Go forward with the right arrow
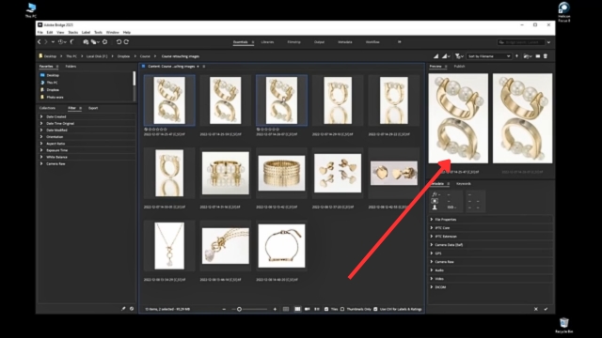Screen dimensions: 602x338 [46, 41]
